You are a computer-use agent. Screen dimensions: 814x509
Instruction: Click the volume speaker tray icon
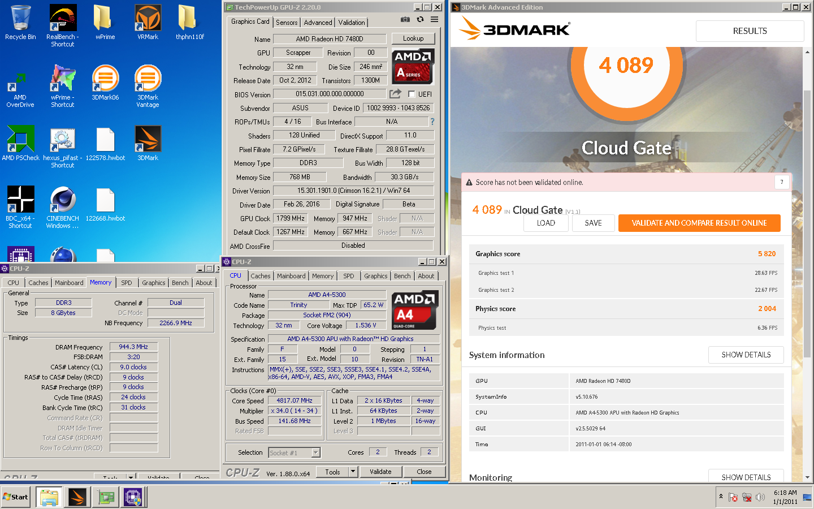(760, 497)
